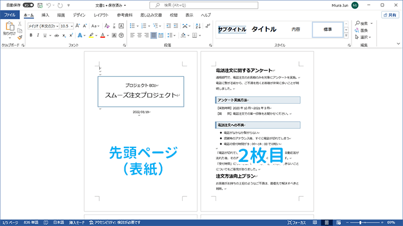Show or hide paragraph marks
Image resolution: width=403 pixels, height=226 pixels.
[207, 26]
